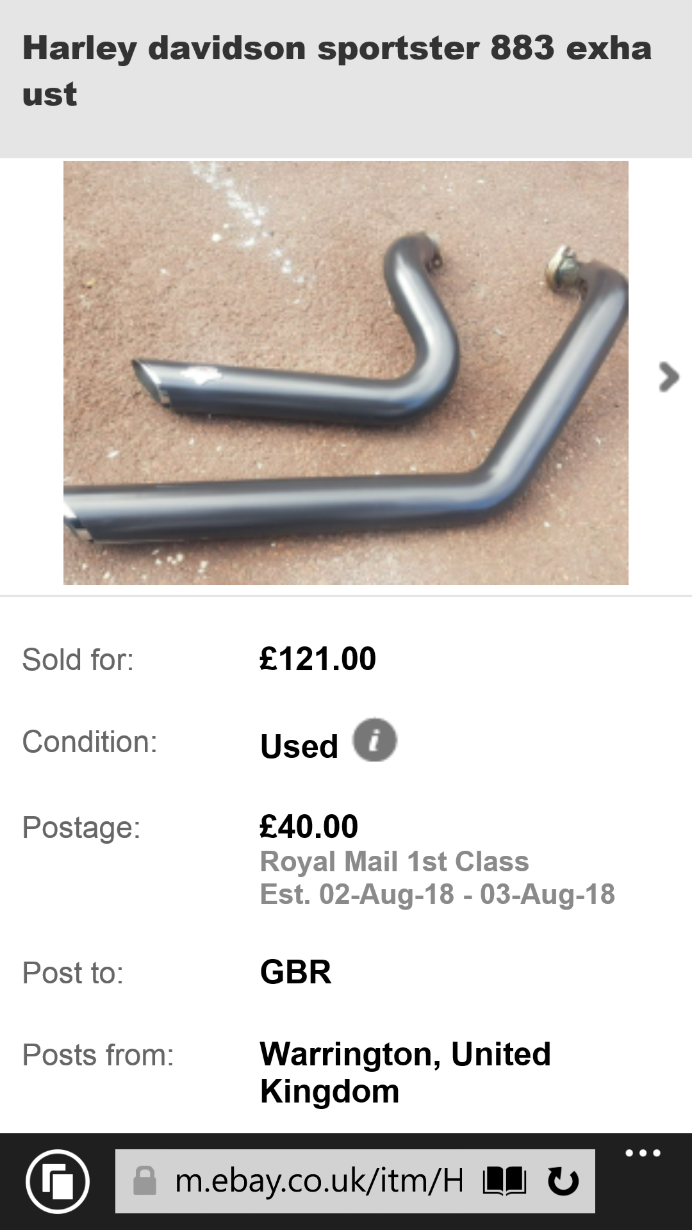Tap the padlock security icon
Image resolution: width=692 pixels, height=1230 pixels.
(145, 1181)
